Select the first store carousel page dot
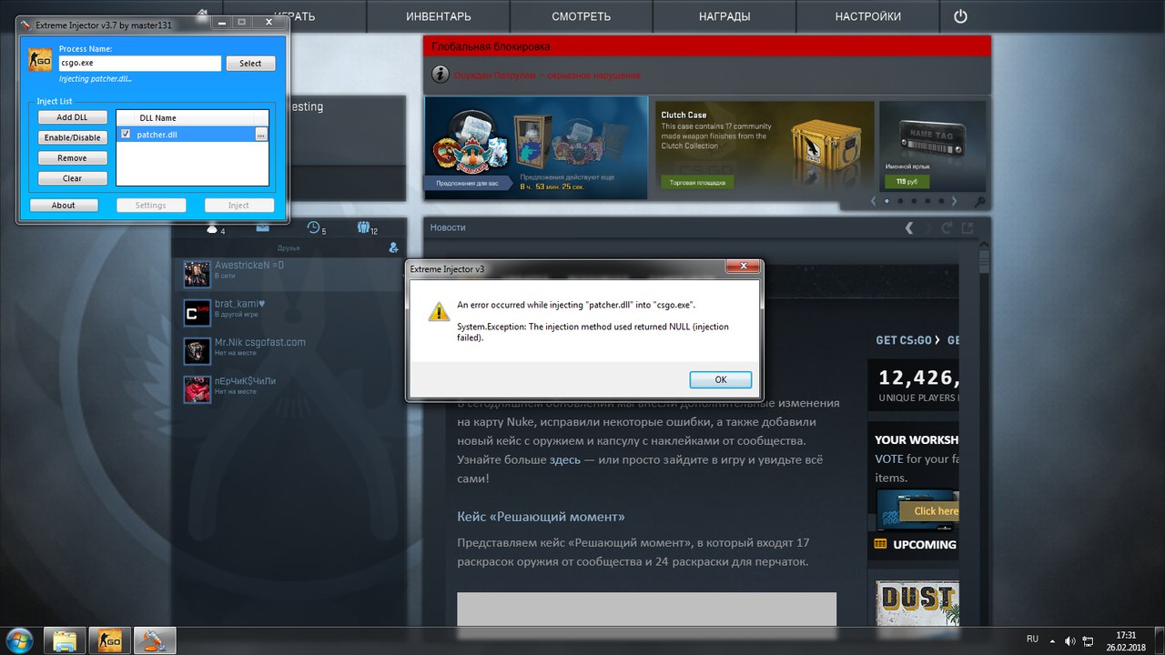The image size is (1165, 655). [x=886, y=201]
